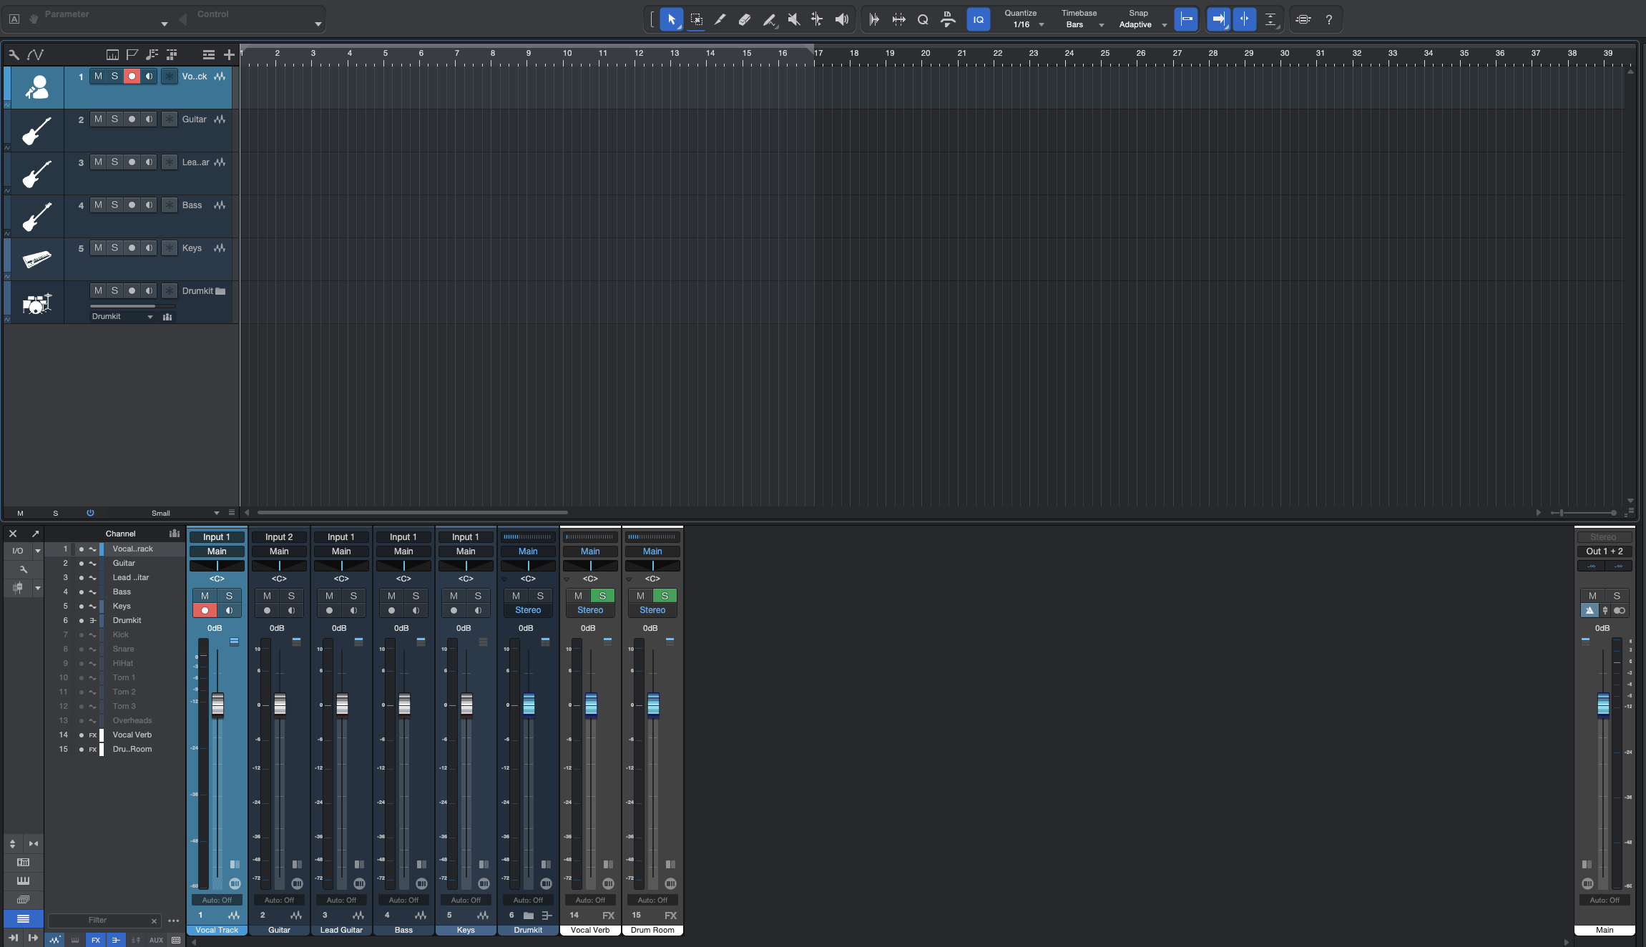Click the help question mark icon

pyautogui.click(x=1328, y=19)
